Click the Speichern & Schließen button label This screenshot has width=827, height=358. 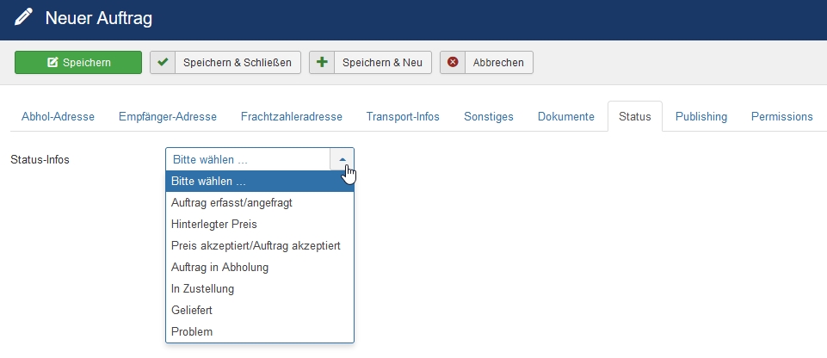[x=237, y=62]
